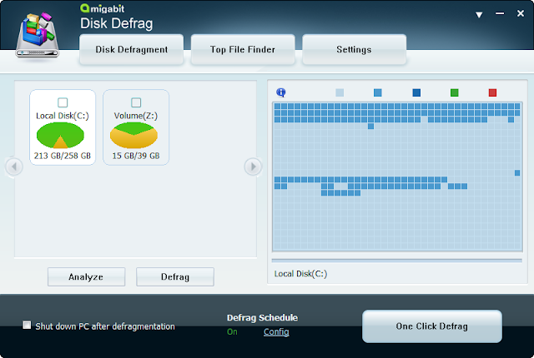The width and height of the screenshot is (534, 358).
Task: Open the Settings tab
Action: (354, 49)
